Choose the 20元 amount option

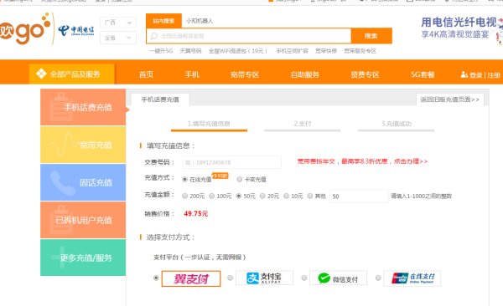click(262, 196)
